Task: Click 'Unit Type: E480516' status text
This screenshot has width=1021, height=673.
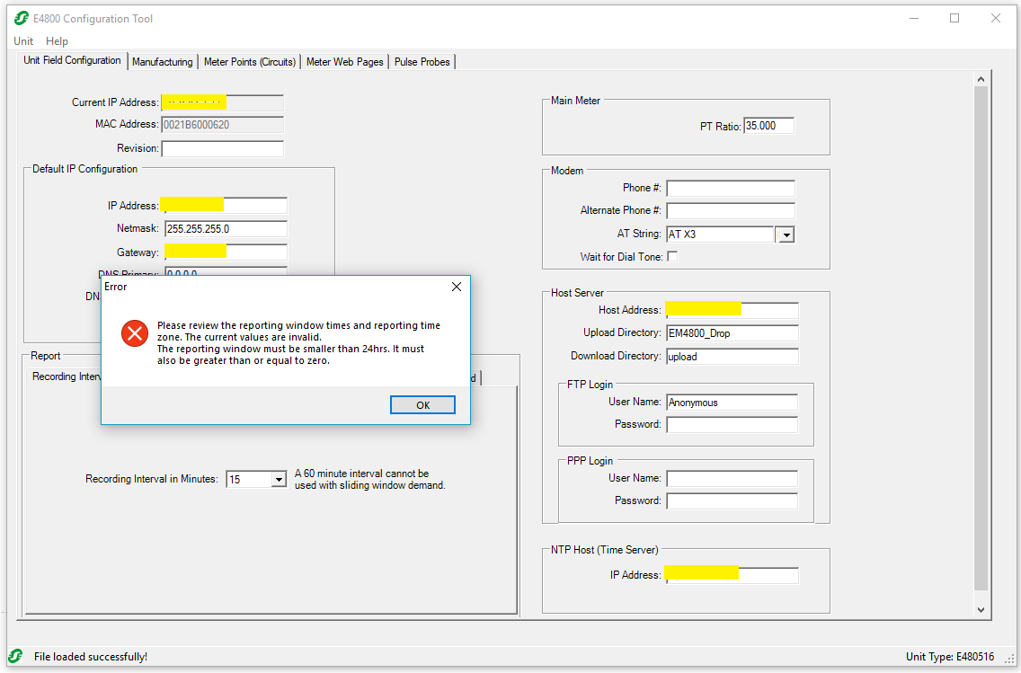Action: pyautogui.click(x=950, y=657)
